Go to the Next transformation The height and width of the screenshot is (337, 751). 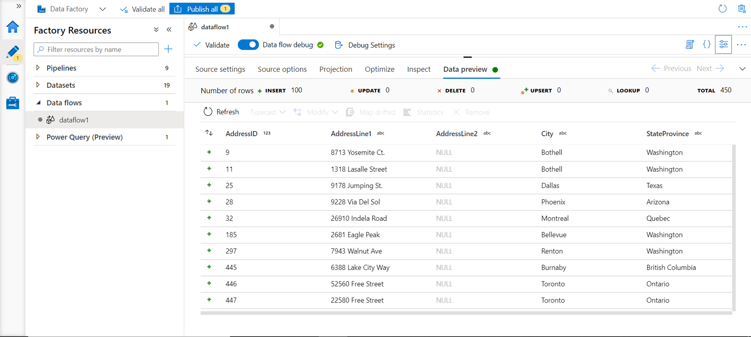pos(710,69)
